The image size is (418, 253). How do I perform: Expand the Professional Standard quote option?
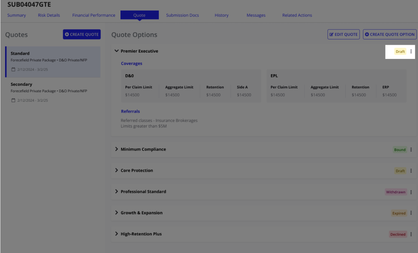(117, 191)
